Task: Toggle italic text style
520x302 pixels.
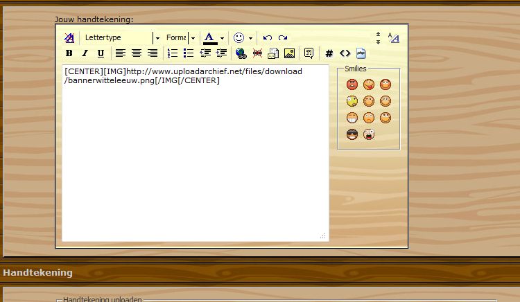Action: pyautogui.click(x=85, y=53)
